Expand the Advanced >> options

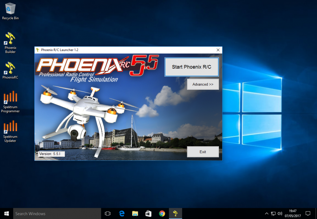(x=203, y=84)
